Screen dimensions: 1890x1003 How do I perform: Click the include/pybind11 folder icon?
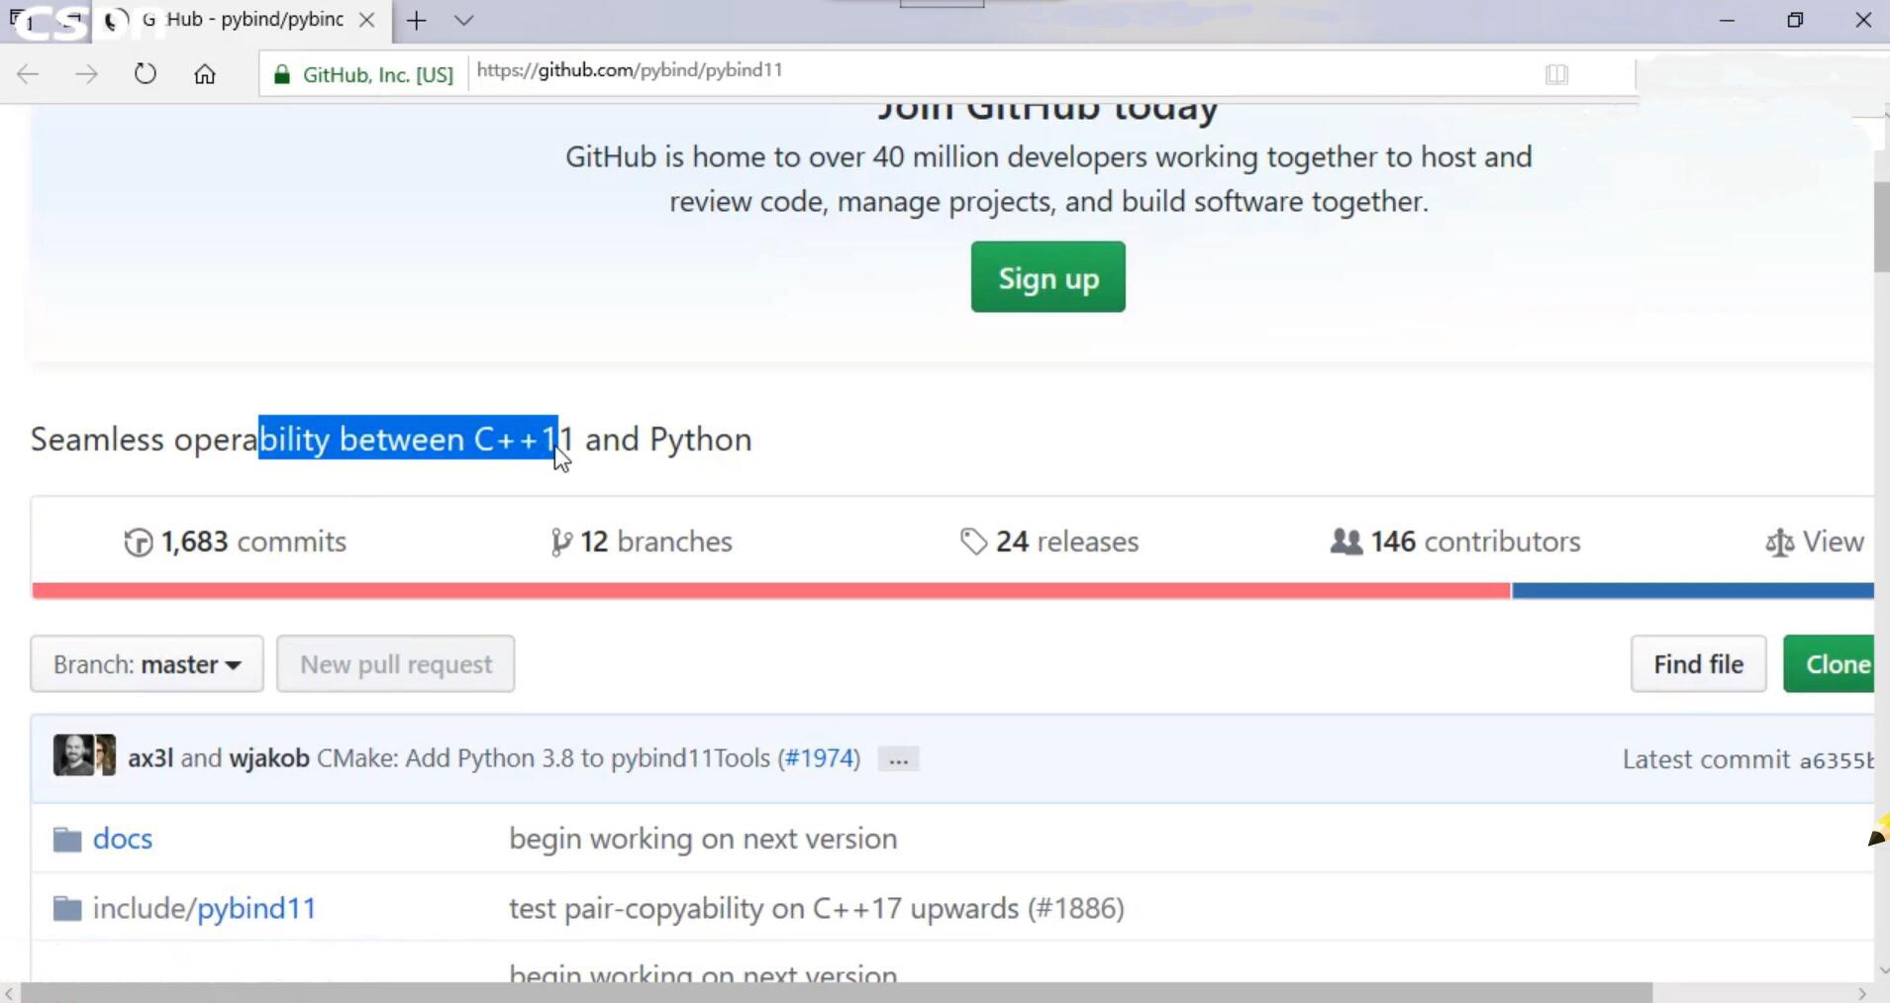67,909
